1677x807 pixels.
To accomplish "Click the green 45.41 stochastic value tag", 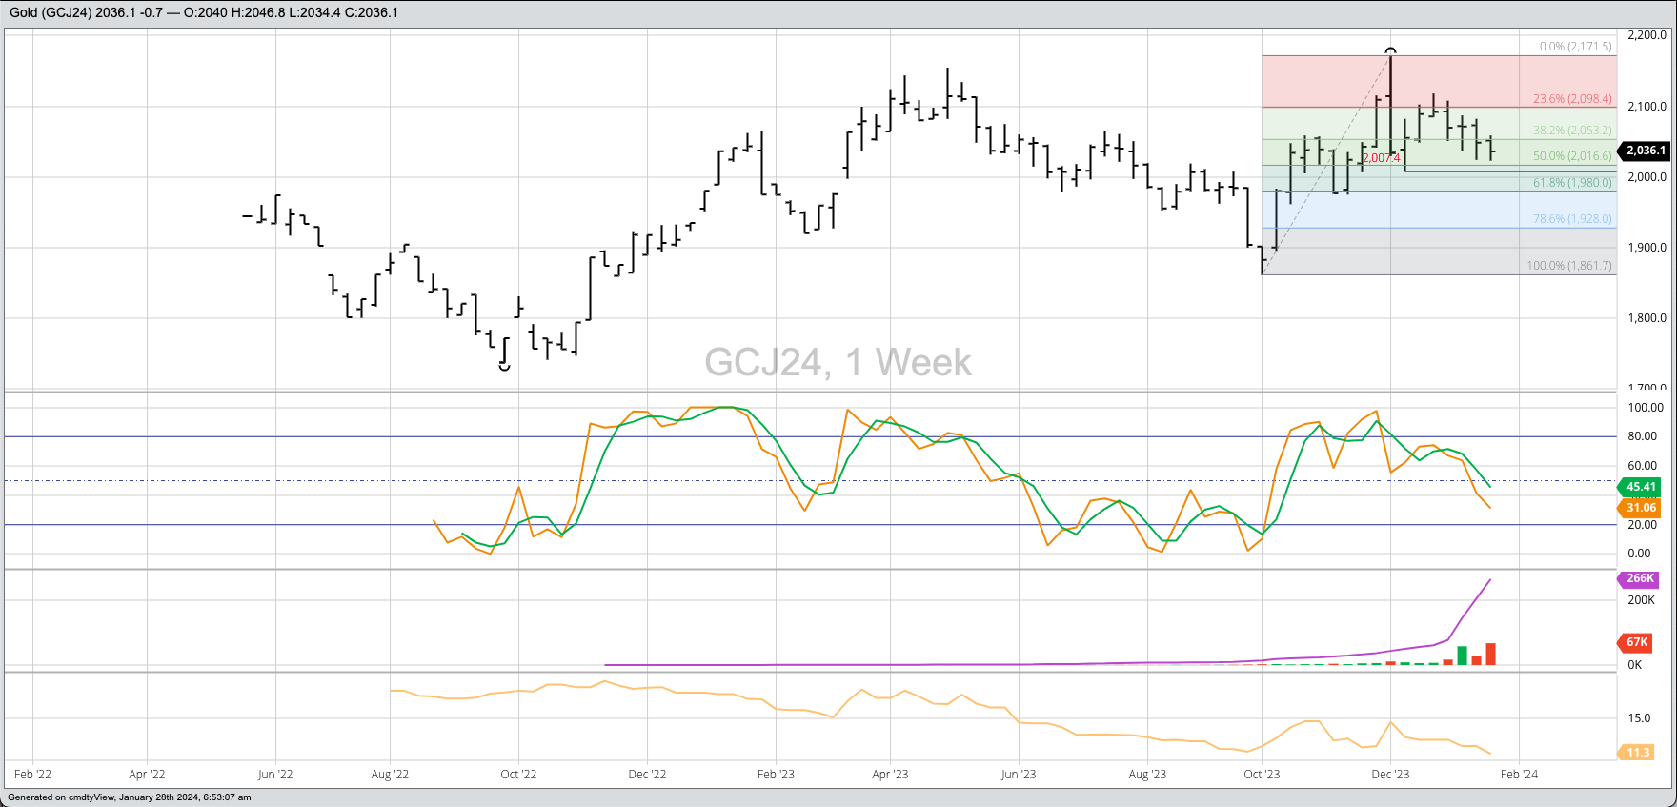I will (x=1640, y=487).
